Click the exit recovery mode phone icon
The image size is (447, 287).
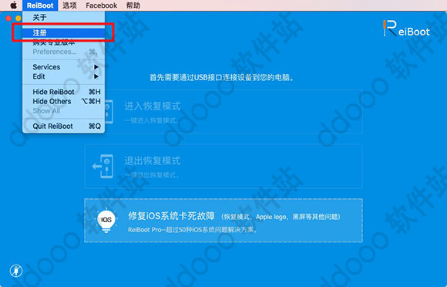[103, 167]
